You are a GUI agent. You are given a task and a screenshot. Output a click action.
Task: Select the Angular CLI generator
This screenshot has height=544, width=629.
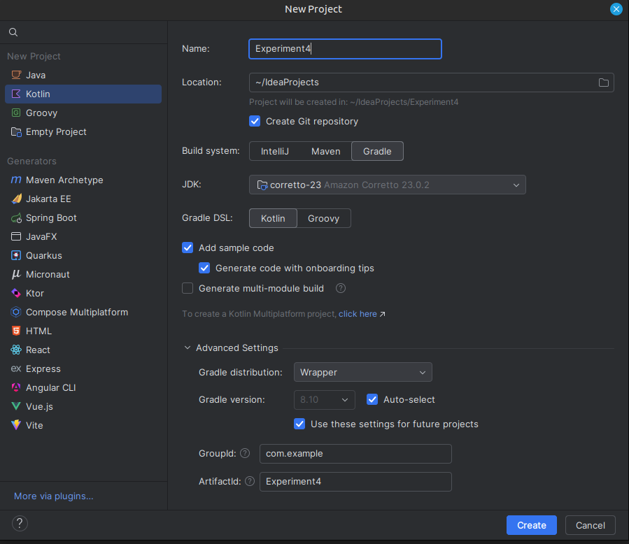tap(49, 387)
